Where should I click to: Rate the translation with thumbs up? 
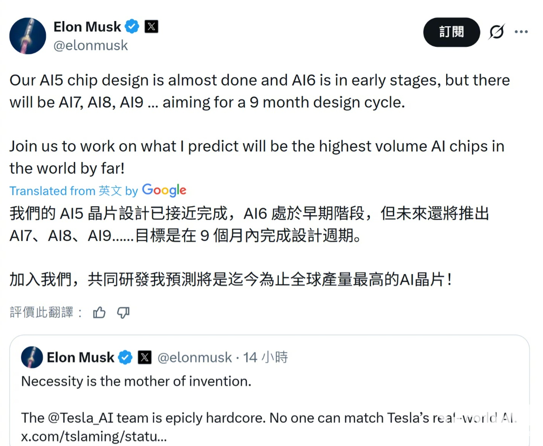(x=99, y=312)
